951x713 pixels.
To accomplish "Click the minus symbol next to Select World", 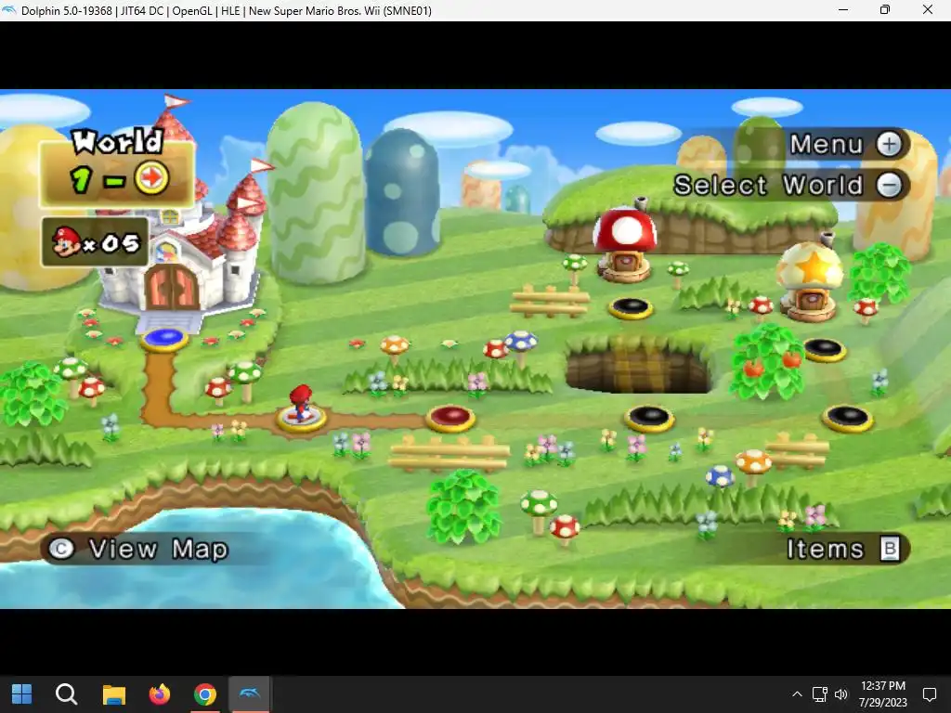I will click(889, 186).
